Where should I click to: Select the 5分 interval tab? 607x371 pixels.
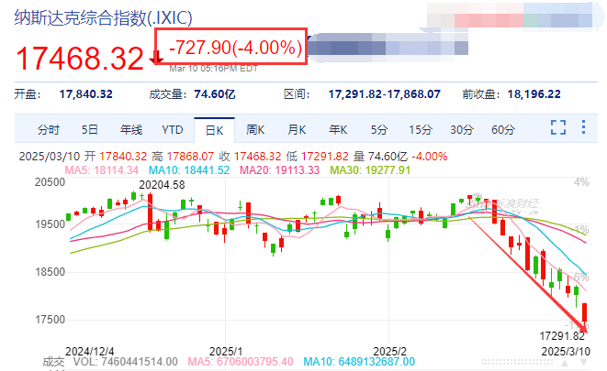coord(379,130)
